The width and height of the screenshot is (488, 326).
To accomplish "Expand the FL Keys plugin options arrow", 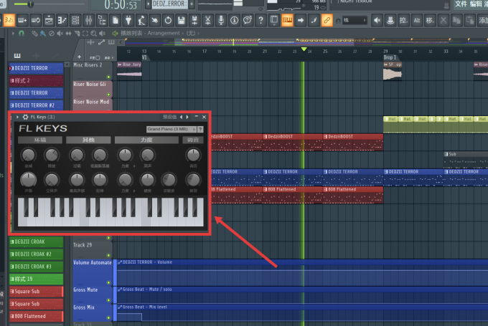I will tap(17, 117).
